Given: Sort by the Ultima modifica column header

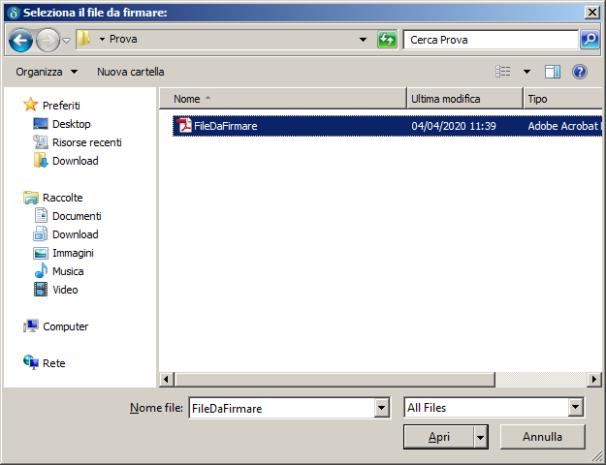Looking at the screenshot, I should tap(463, 99).
